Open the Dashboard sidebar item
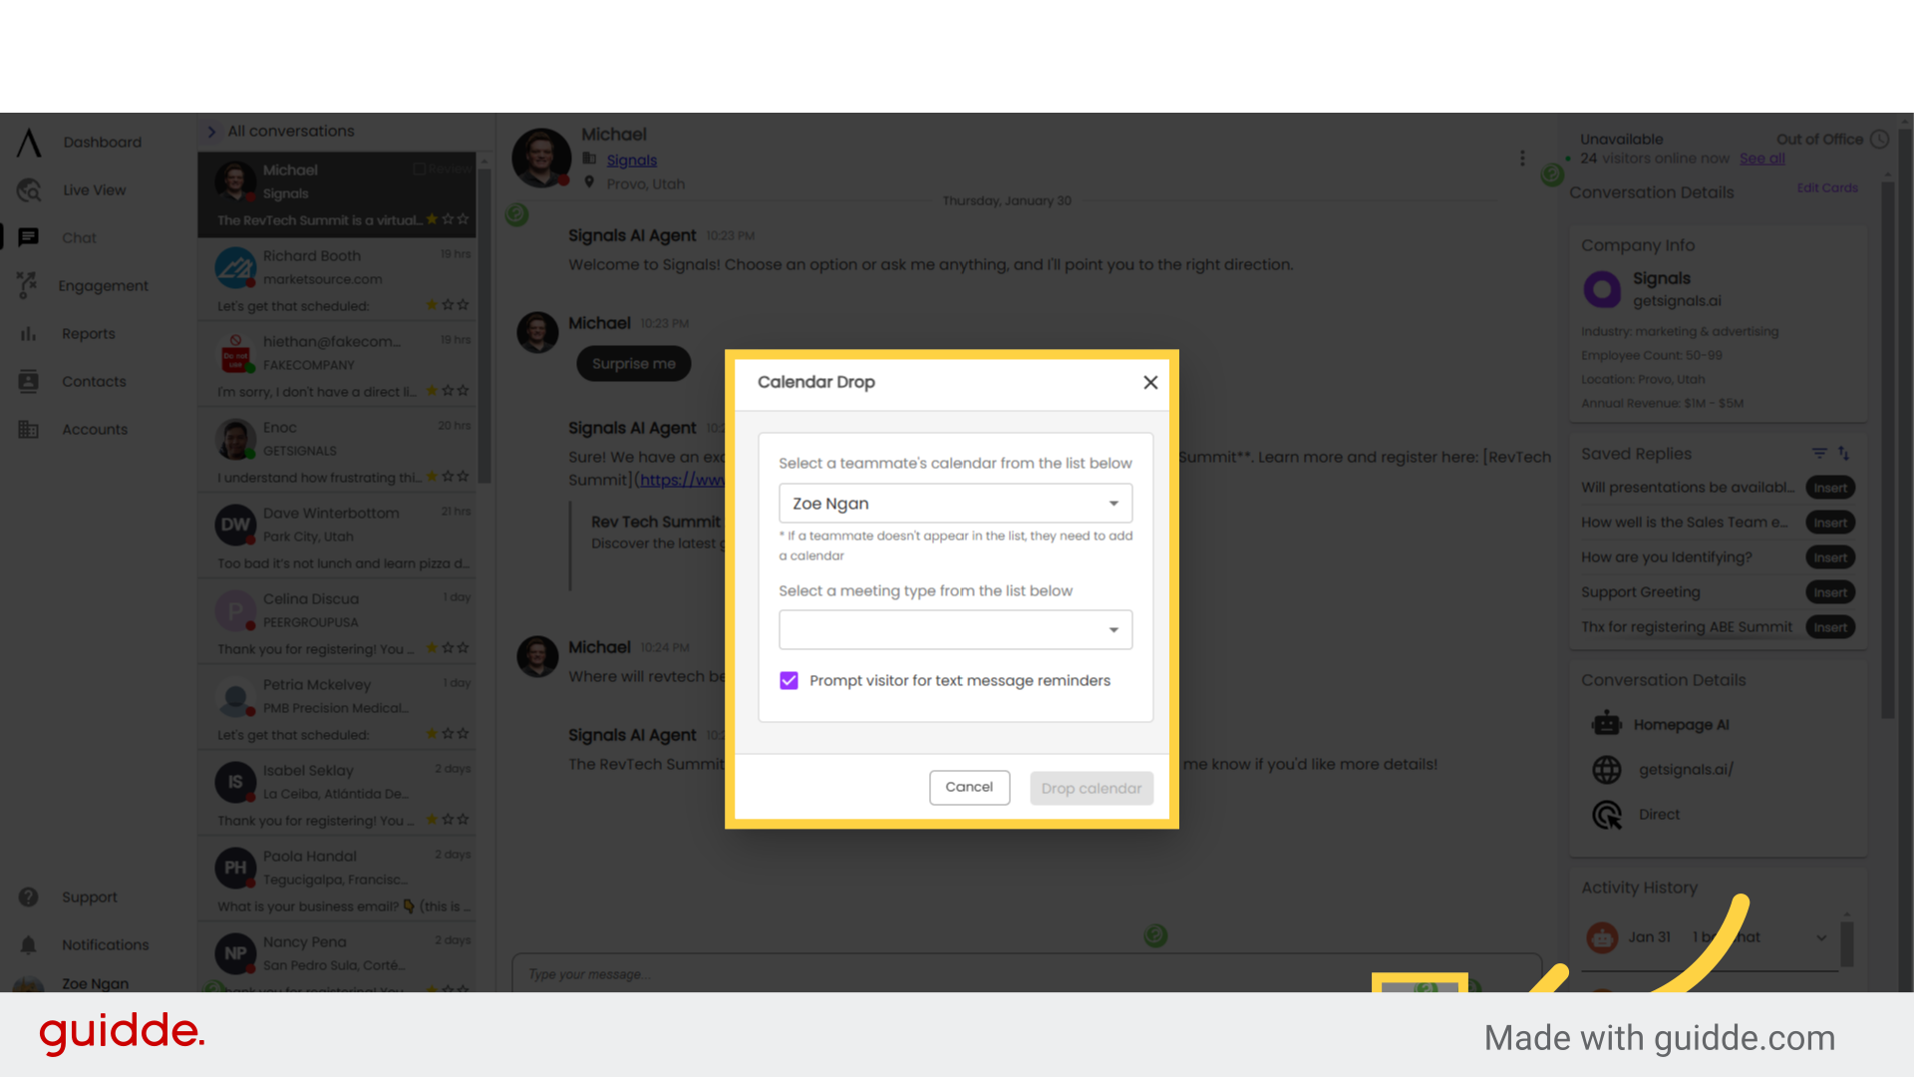The image size is (1914, 1077). pos(102,143)
